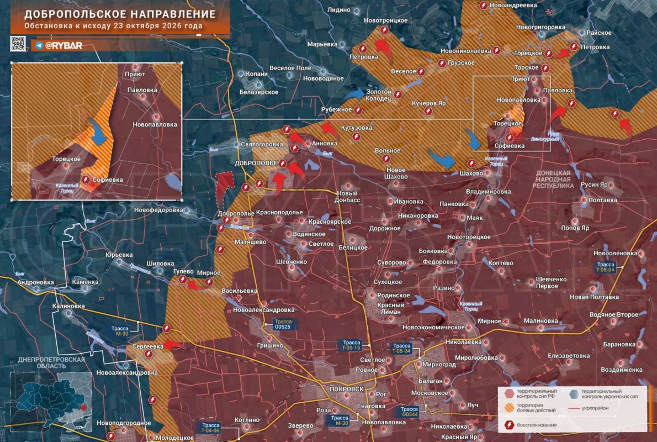
Task: Open the @RYBAR Telegram handle
Action: click(x=63, y=45)
